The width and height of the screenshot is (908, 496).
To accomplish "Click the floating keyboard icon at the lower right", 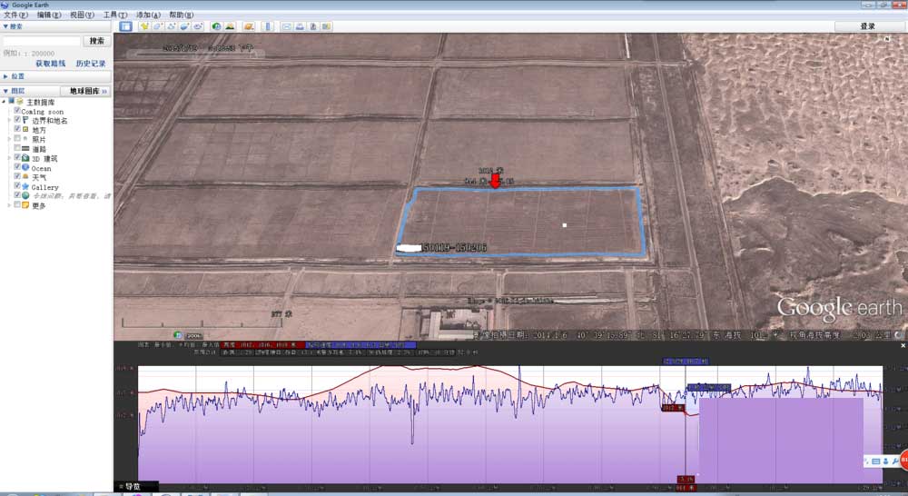I will (x=875, y=461).
